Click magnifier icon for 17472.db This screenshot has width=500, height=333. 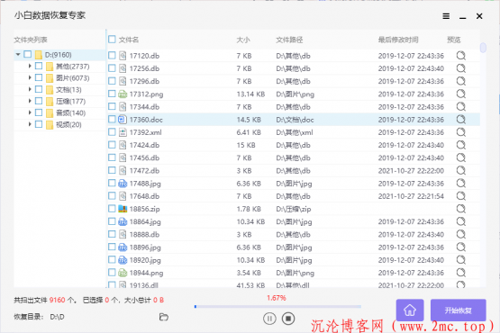[x=460, y=170]
